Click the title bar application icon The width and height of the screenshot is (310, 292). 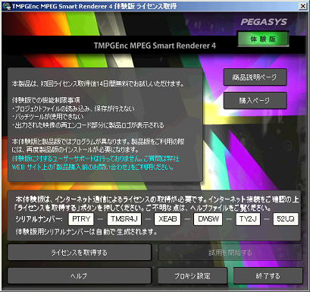7,6
